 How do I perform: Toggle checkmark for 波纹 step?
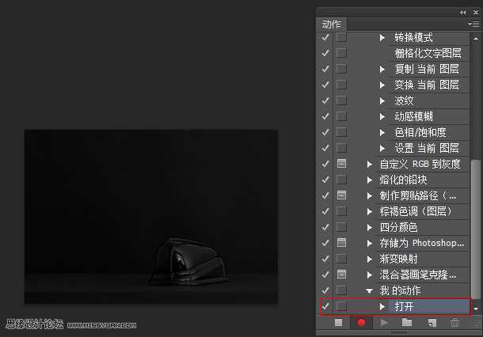(325, 100)
